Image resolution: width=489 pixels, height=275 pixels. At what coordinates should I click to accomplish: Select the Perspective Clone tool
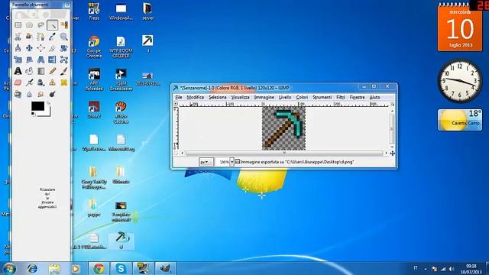click(x=18, y=94)
